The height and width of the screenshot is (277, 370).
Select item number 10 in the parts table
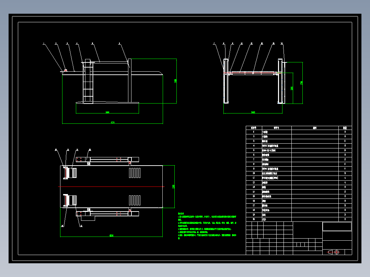coord(254,173)
